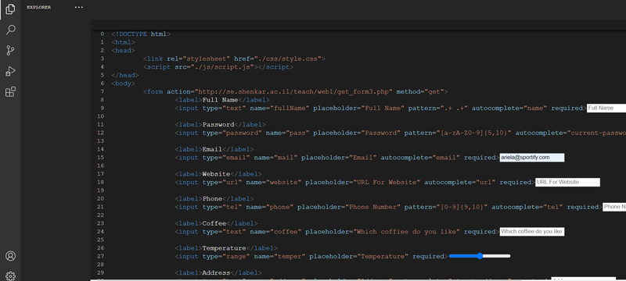626x281 pixels.
Task: Click the Temperature range slider handle
Action: [x=480, y=256]
